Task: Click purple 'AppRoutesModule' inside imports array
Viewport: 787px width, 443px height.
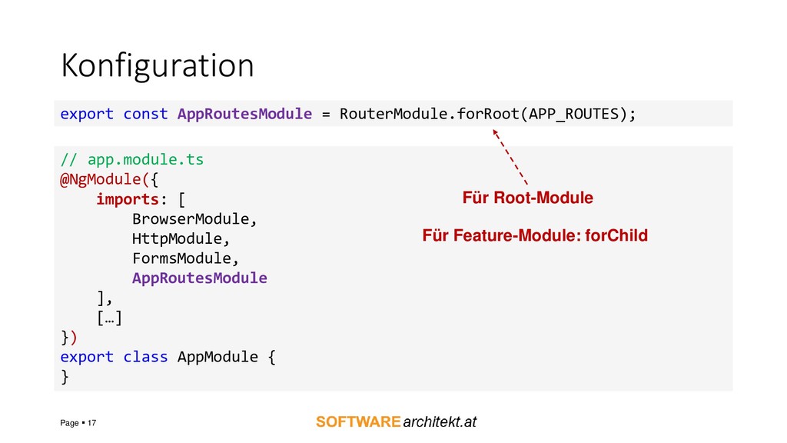Action: [x=200, y=278]
